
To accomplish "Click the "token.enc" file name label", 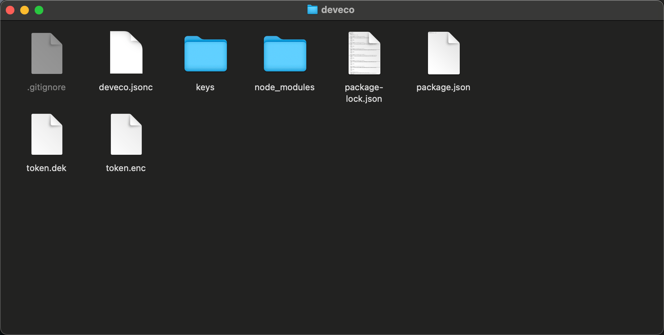I will pyautogui.click(x=126, y=168).
